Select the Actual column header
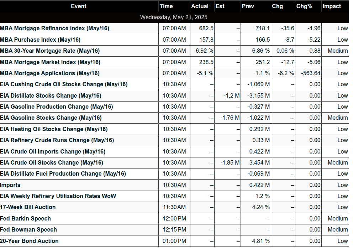 click(200, 6)
